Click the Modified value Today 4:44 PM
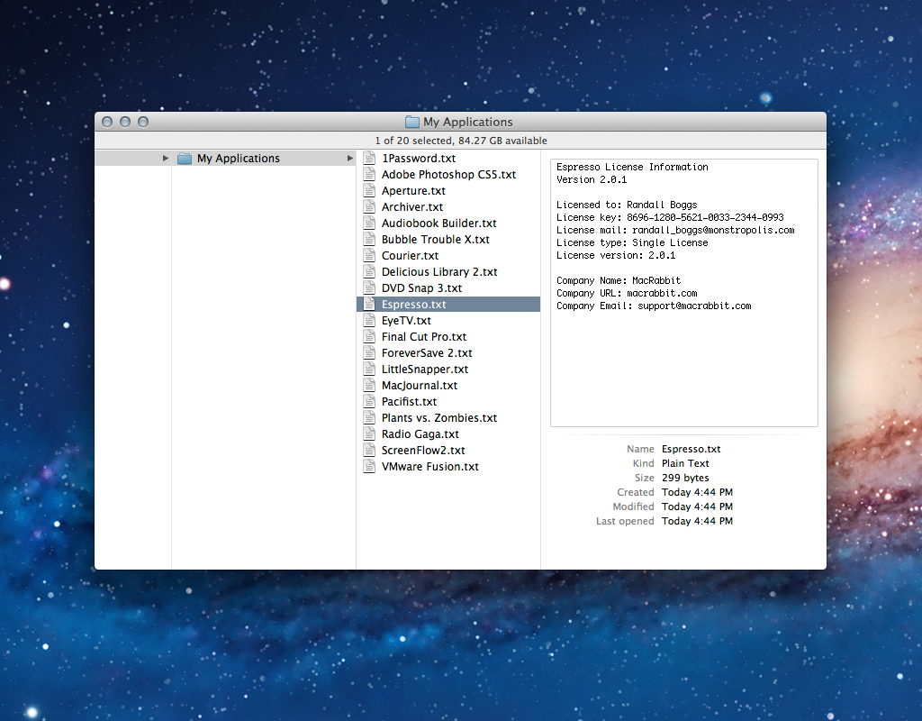Viewport: 922px width, 721px height. pos(697,507)
